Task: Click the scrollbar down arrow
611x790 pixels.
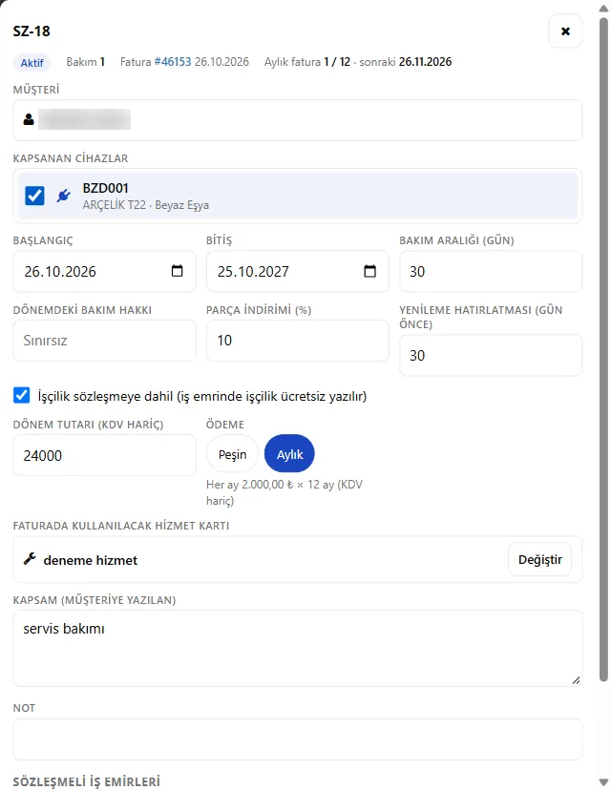Action: (x=603, y=782)
